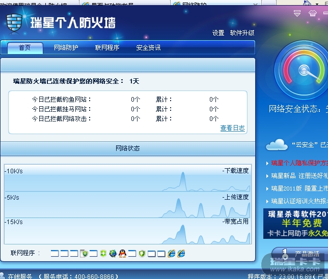Click the 产品激活 button
328x279 pixels.
301,254
